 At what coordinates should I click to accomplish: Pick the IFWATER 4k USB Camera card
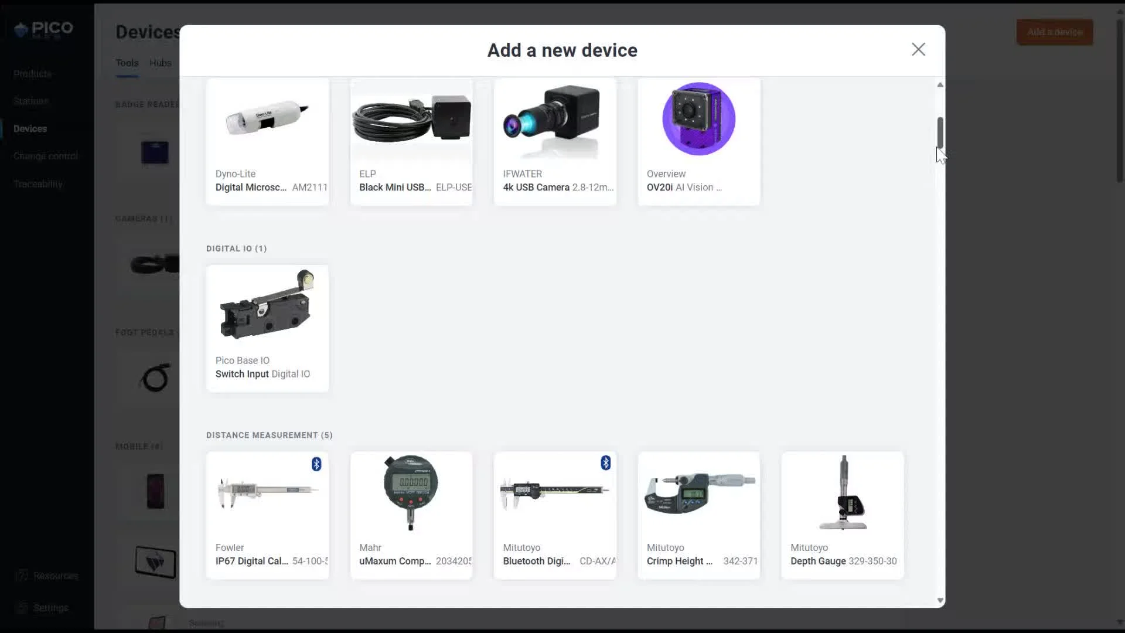coord(555,141)
